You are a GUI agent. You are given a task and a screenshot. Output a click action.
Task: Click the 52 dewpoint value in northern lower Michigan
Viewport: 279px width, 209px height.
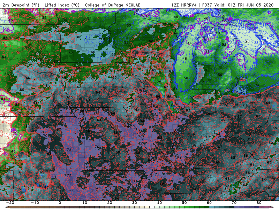pyautogui.click(x=224, y=45)
